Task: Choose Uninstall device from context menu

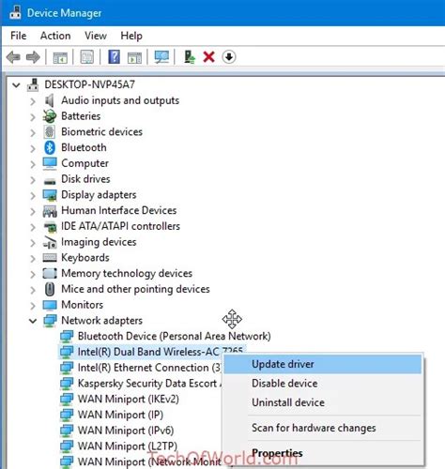Action: coord(323,402)
